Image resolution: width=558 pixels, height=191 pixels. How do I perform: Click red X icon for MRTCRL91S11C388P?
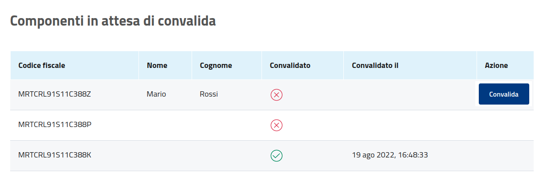[277, 125]
